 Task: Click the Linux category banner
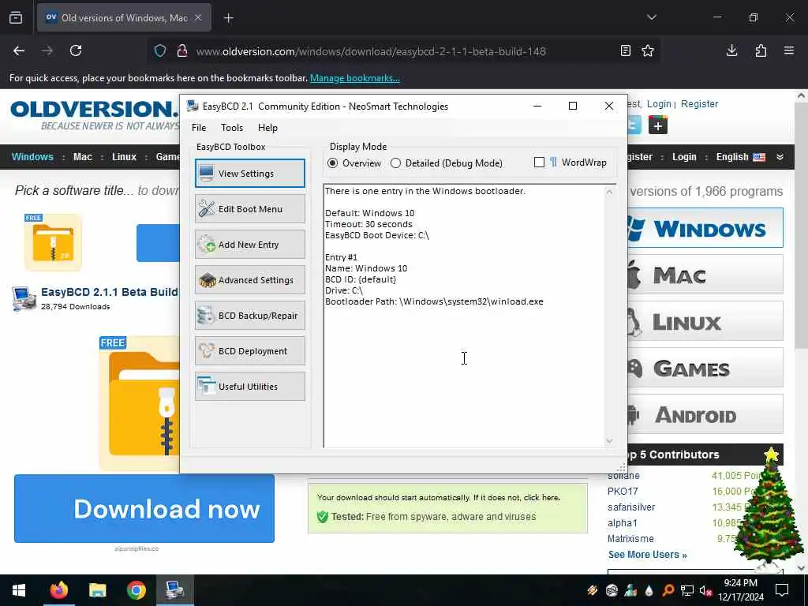point(705,322)
